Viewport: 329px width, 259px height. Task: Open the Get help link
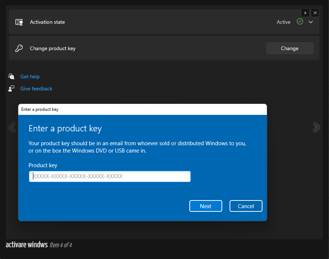(x=30, y=77)
